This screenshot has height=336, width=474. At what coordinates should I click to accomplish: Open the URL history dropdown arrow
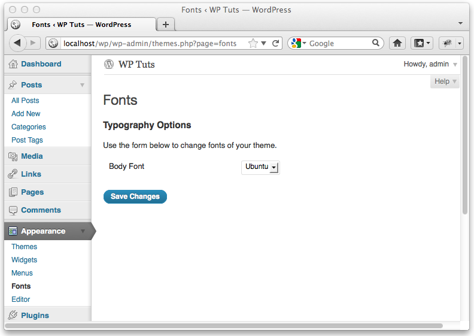coord(263,43)
